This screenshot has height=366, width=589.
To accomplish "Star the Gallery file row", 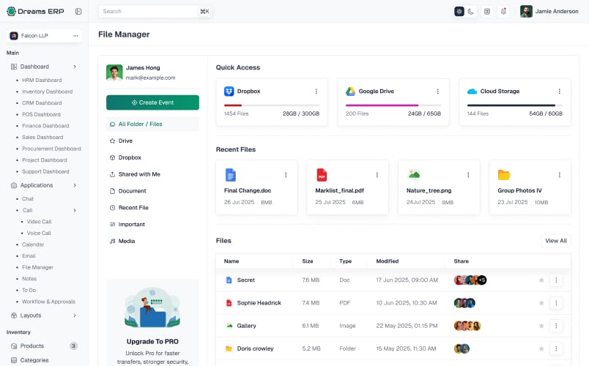I will (x=541, y=326).
